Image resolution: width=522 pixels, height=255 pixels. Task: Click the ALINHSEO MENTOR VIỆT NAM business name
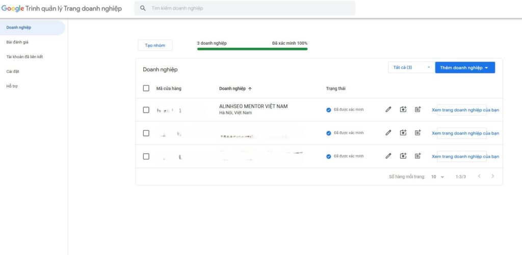click(x=253, y=106)
